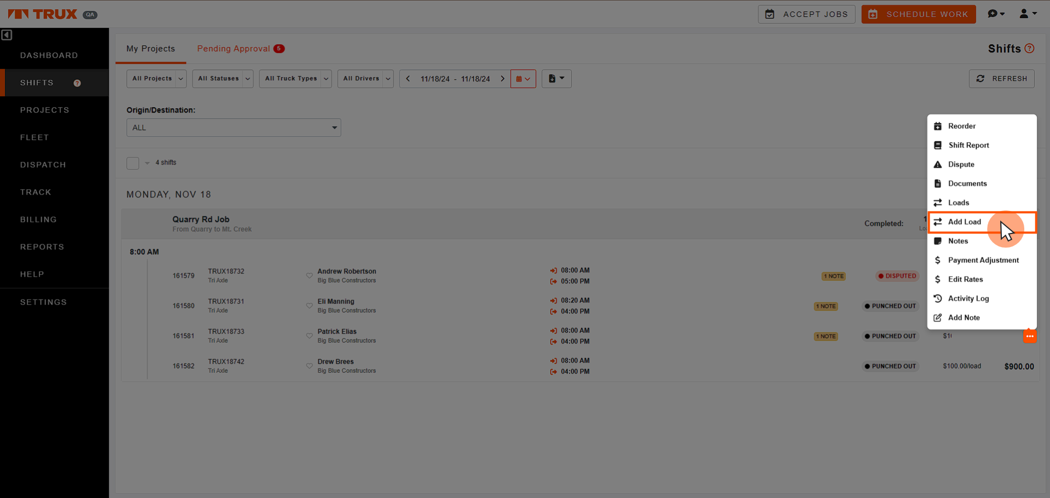Open Activity Log from the menu
This screenshot has height=498, width=1050.
click(x=982, y=298)
